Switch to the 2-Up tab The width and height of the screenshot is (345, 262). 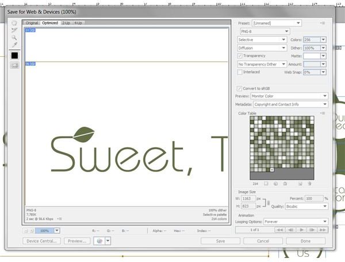66,23
